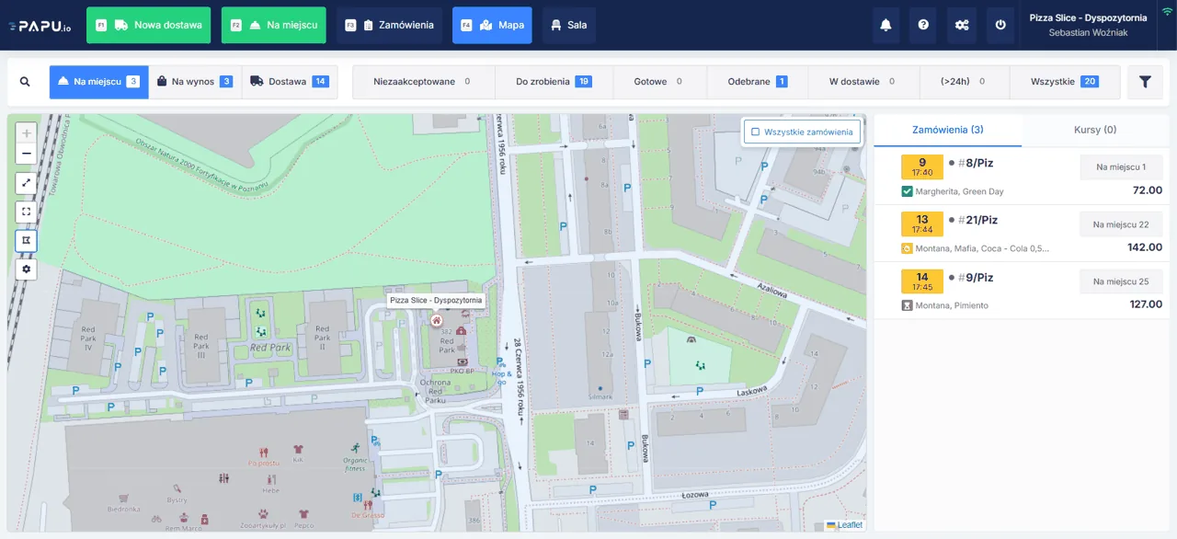The height and width of the screenshot is (539, 1177).
Task: Click yellow time badge 9 17:40
Action: [922, 167]
